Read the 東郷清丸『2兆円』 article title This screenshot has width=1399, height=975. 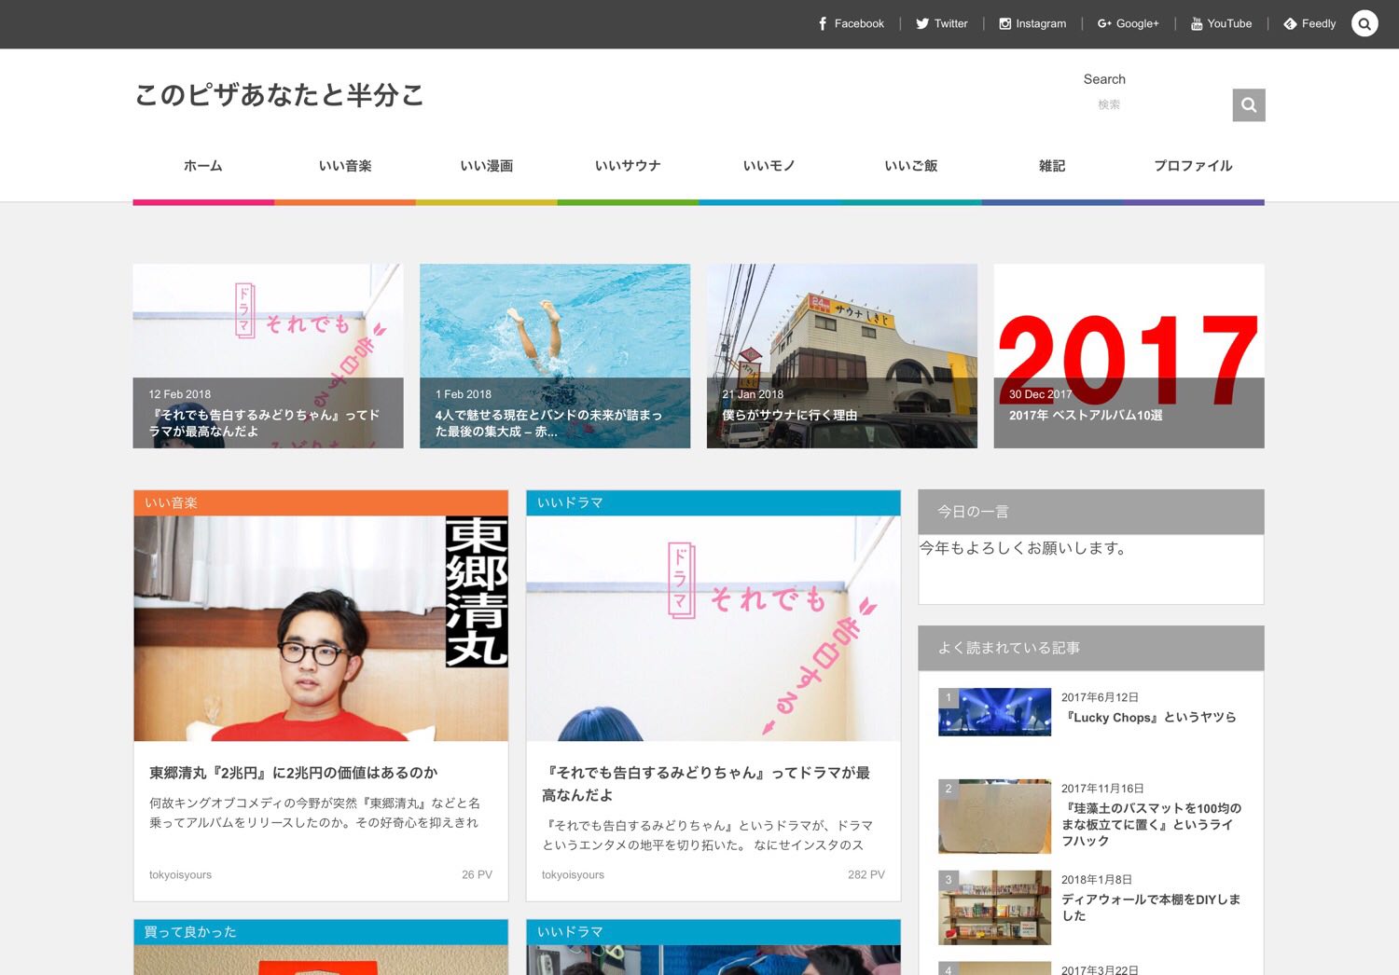pyautogui.click(x=293, y=773)
